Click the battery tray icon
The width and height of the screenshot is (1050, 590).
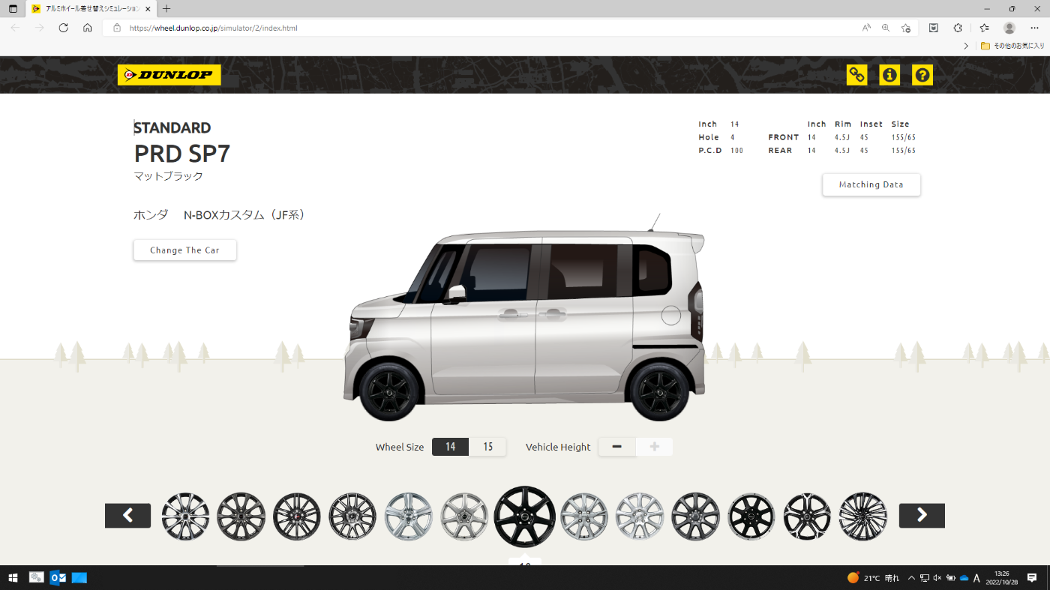click(x=951, y=578)
